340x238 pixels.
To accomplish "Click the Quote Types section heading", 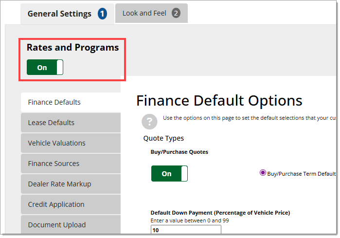I will click(163, 138).
